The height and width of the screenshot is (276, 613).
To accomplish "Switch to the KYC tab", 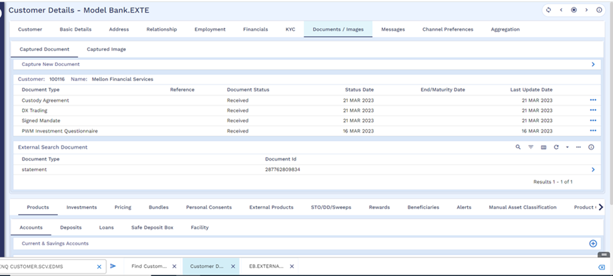I will [290, 30].
